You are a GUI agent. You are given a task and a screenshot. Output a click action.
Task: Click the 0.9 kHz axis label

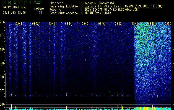pyautogui.click(x=2, y=63)
